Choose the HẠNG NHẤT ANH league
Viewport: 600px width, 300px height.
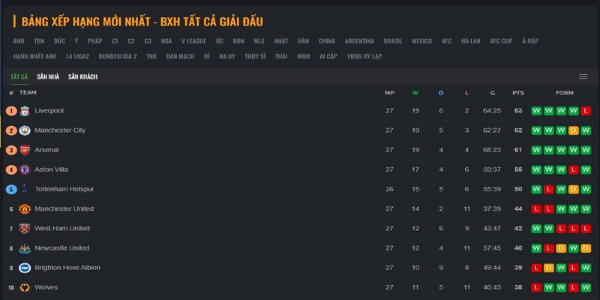click(34, 56)
